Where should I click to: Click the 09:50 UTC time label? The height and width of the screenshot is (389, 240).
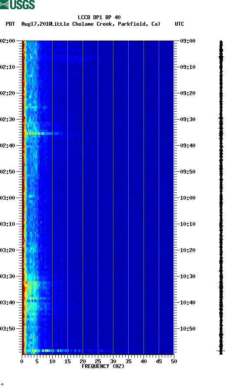tap(188, 172)
